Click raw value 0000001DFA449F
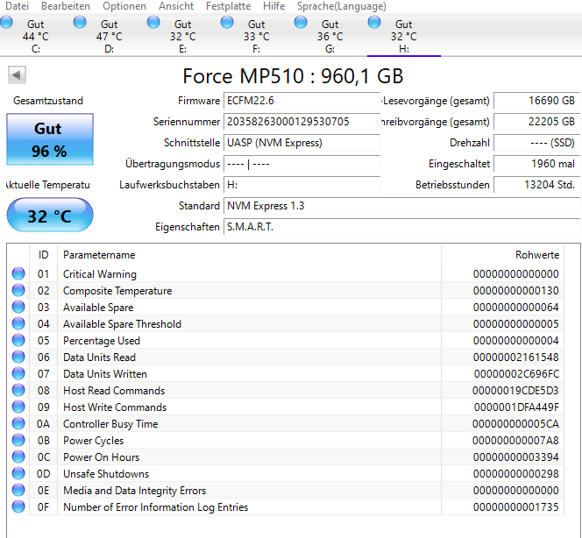 pos(516,407)
